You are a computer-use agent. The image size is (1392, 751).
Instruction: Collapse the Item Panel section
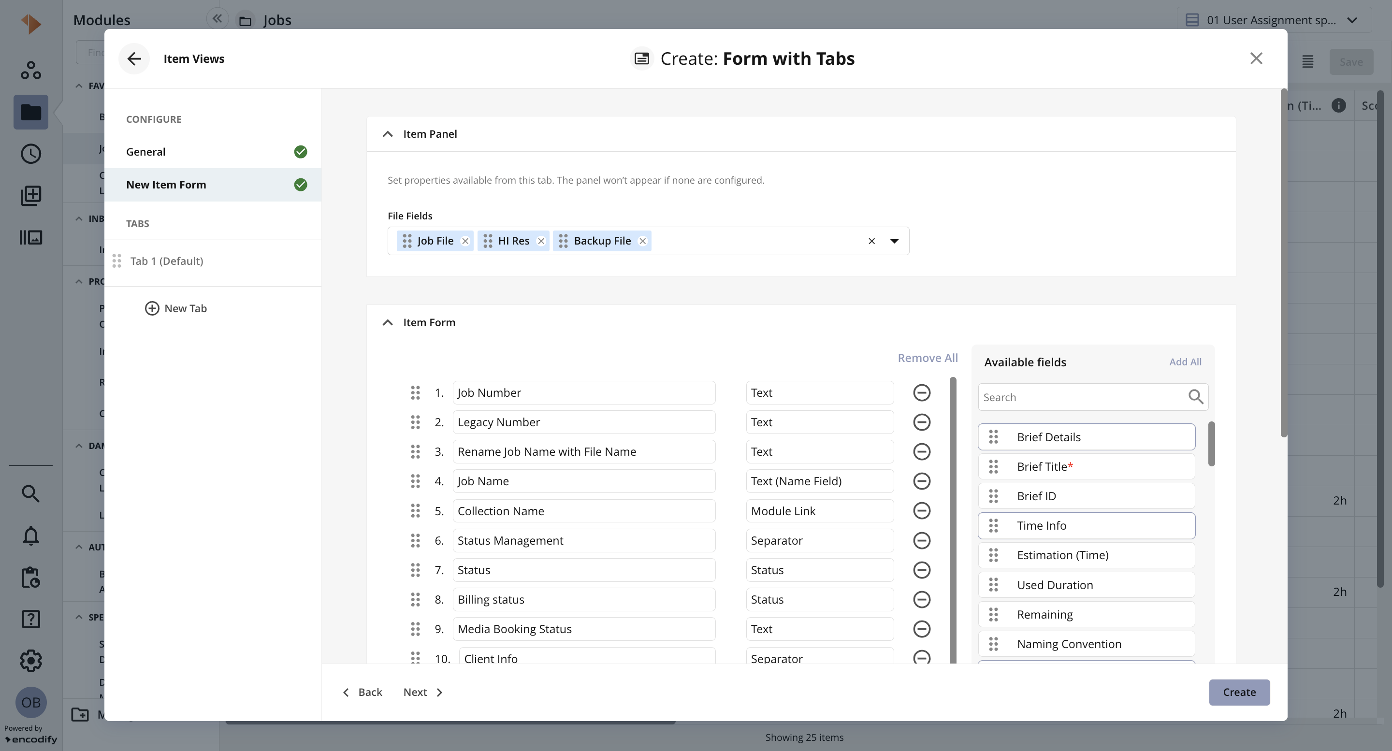tap(388, 134)
